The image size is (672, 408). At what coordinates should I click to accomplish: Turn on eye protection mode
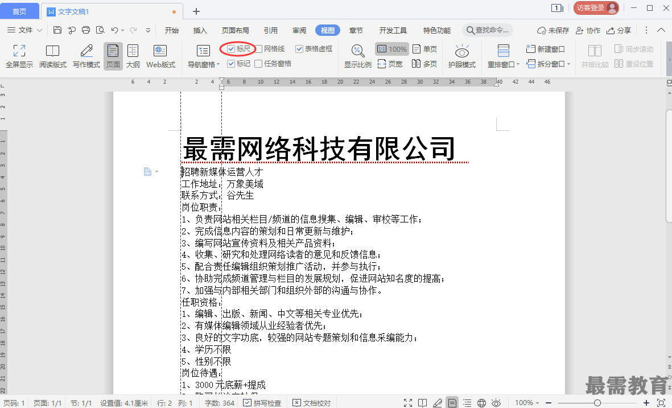[x=462, y=56]
